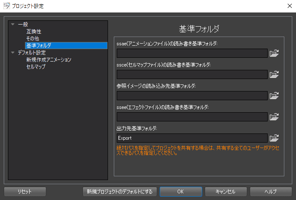Browse folder for ssae animation file base folder

[274, 53]
